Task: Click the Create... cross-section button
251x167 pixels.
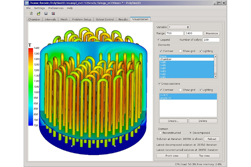Action: [x=173, y=121]
